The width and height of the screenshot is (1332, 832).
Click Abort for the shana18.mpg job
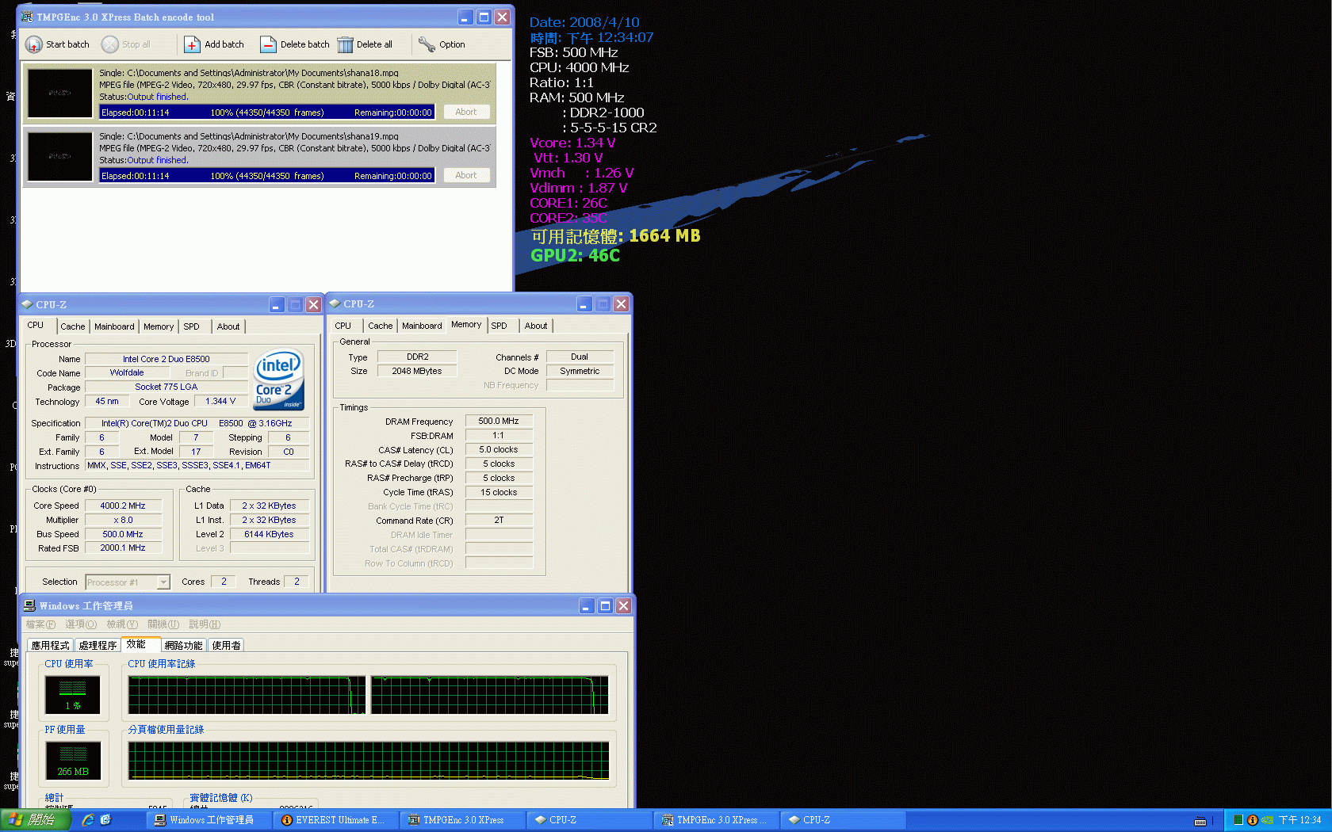tap(466, 112)
